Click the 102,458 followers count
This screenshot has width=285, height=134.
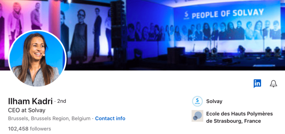click(30, 129)
